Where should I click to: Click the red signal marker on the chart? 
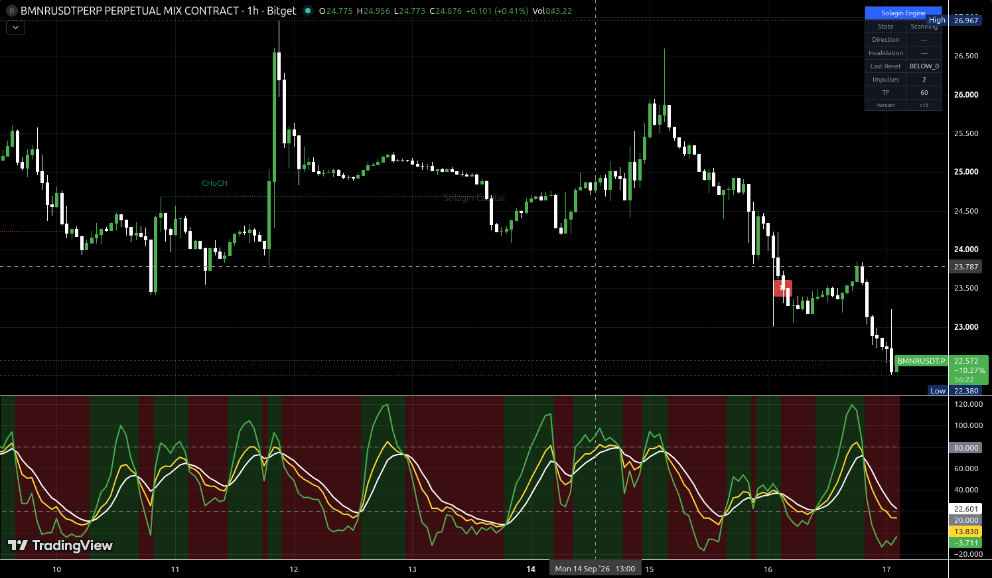click(x=783, y=288)
